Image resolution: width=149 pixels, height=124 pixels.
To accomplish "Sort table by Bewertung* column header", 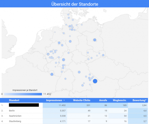I will click(139, 100).
